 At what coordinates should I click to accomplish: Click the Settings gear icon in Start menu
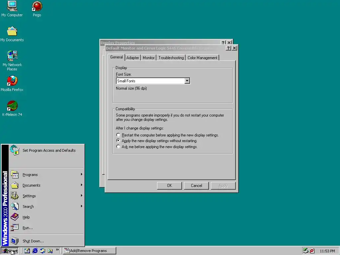pyautogui.click(x=15, y=196)
